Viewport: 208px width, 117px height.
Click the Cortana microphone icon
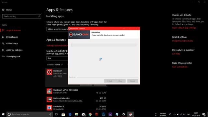click(50, 114)
